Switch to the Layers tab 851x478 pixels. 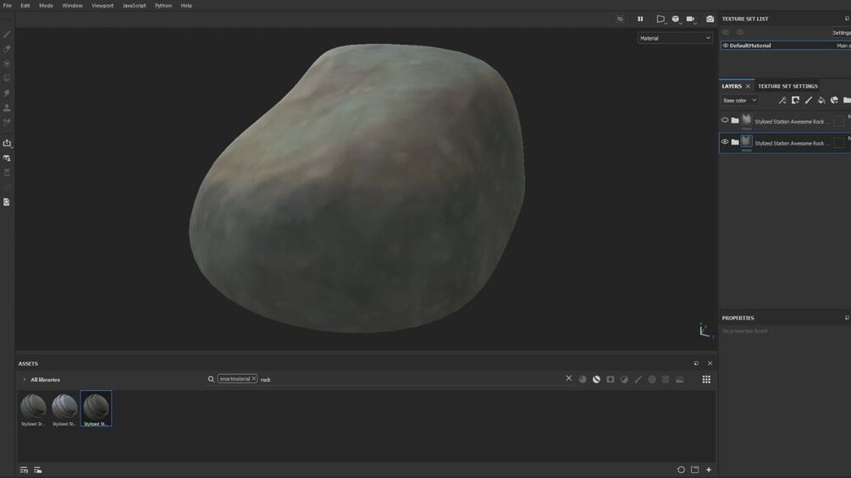point(732,86)
